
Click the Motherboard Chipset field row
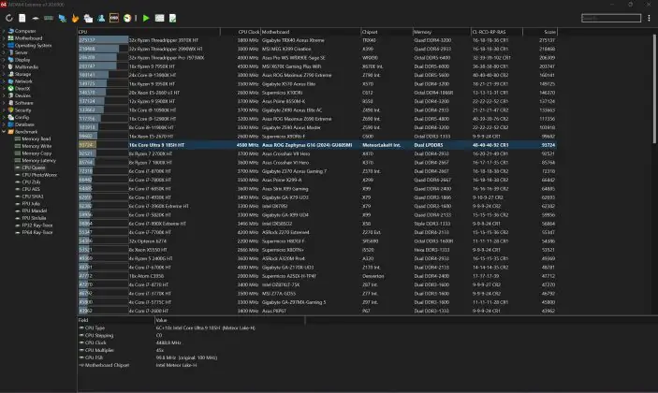(x=191, y=365)
